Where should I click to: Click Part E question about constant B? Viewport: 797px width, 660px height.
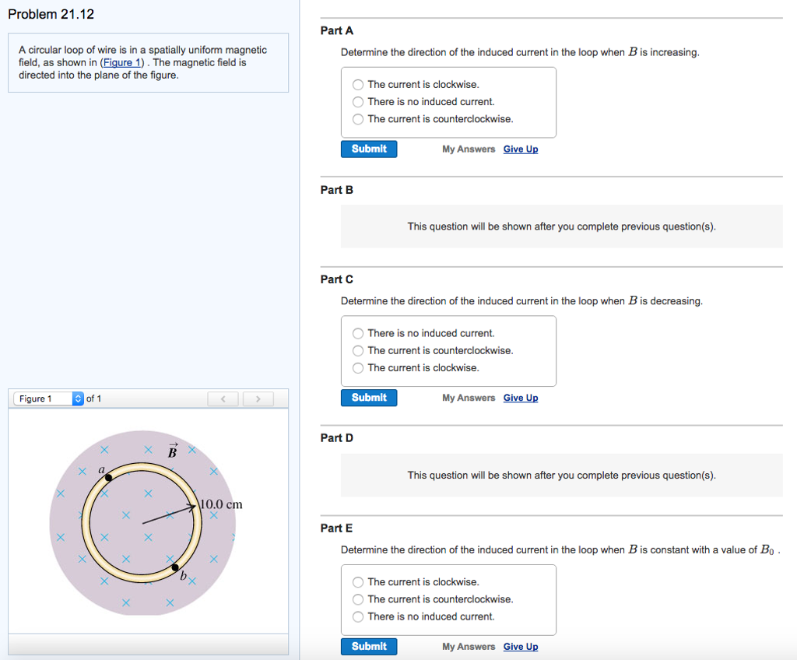(x=560, y=549)
